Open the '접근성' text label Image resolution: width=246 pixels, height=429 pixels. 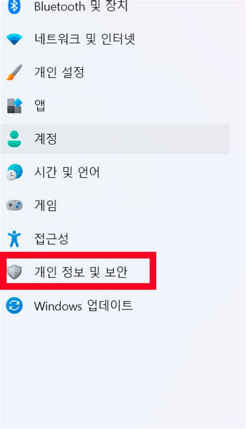pyautogui.click(x=51, y=239)
